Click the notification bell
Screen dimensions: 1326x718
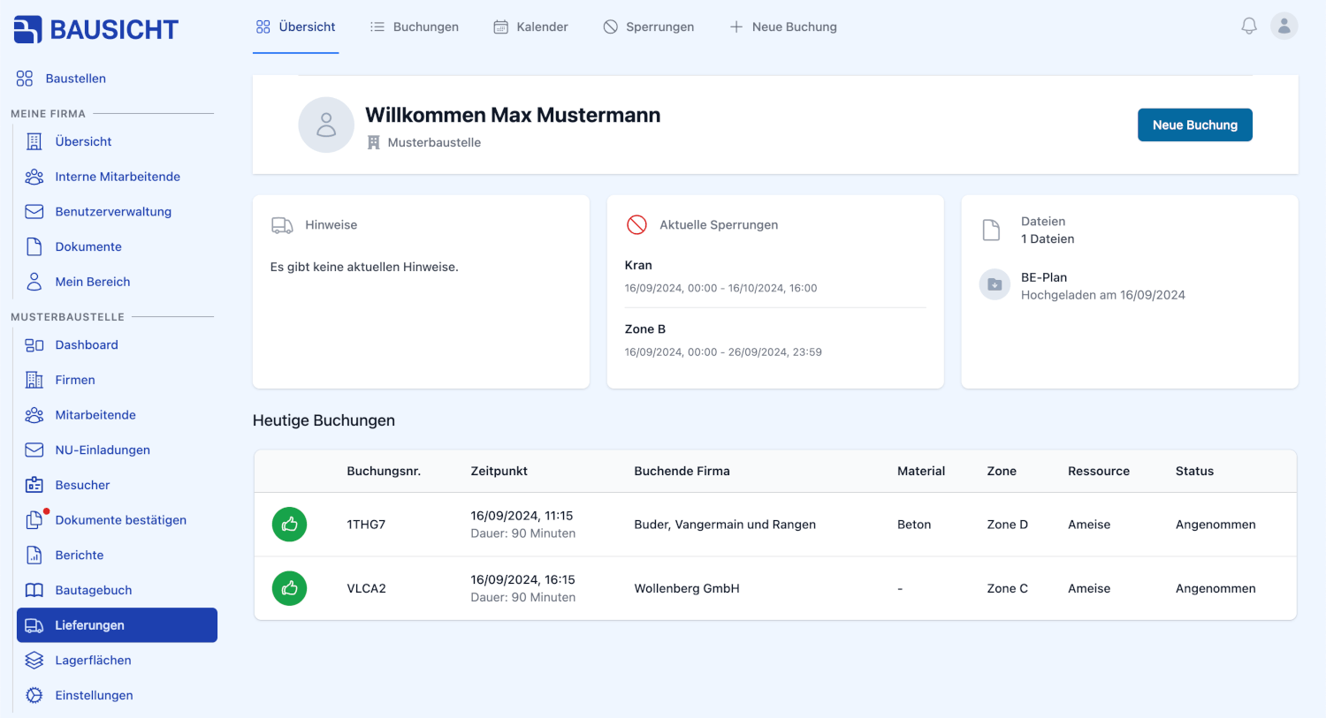1248,26
